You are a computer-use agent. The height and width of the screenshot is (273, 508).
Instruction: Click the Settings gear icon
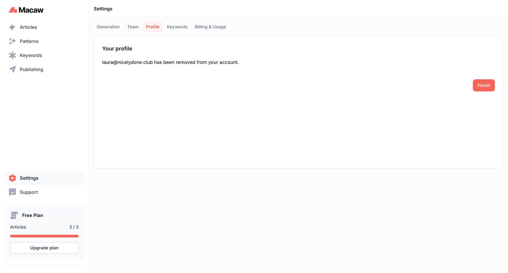[x=12, y=178]
